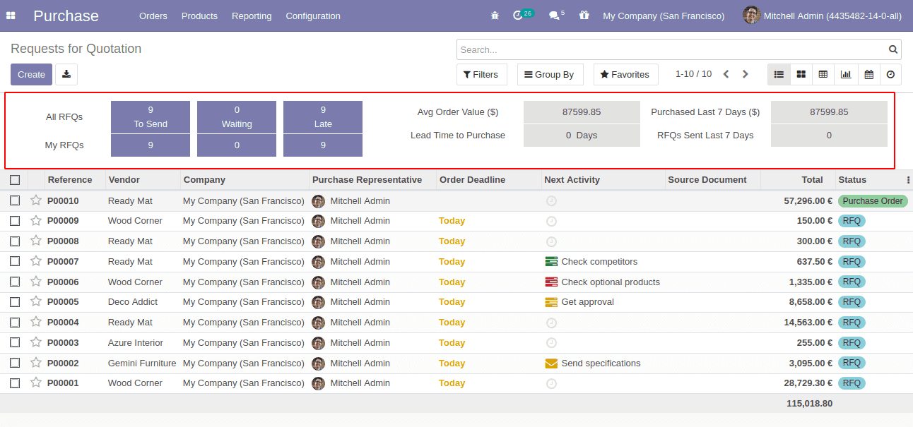
Task: Open the Configuration menu
Action: pyautogui.click(x=313, y=16)
